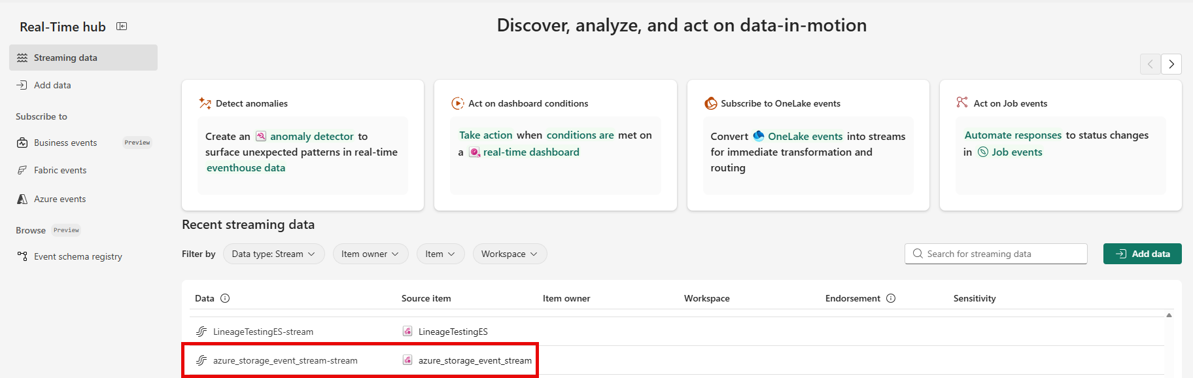The width and height of the screenshot is (1193, 378).
Task: Click the info icon next to Endorsement column
Action: coord(891,298)
